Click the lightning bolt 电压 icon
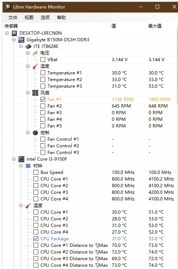 point(35,53)
